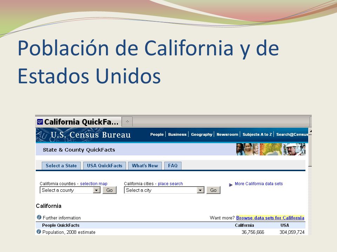Switch to Select a State tab
Screen dimensions: 337x252
61,166
